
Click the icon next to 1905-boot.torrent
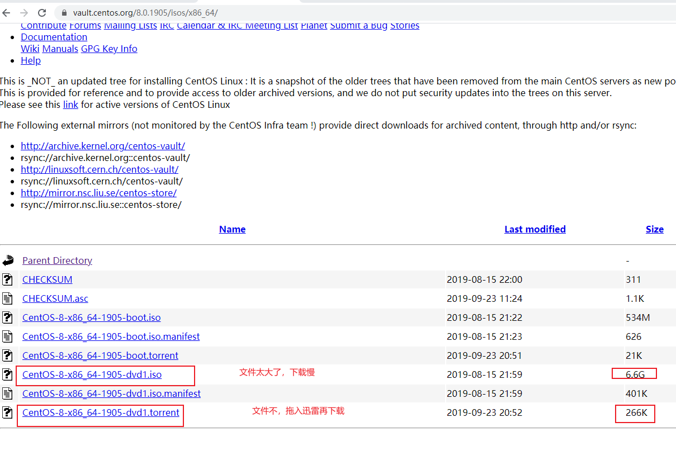click(x=7, y=355)
